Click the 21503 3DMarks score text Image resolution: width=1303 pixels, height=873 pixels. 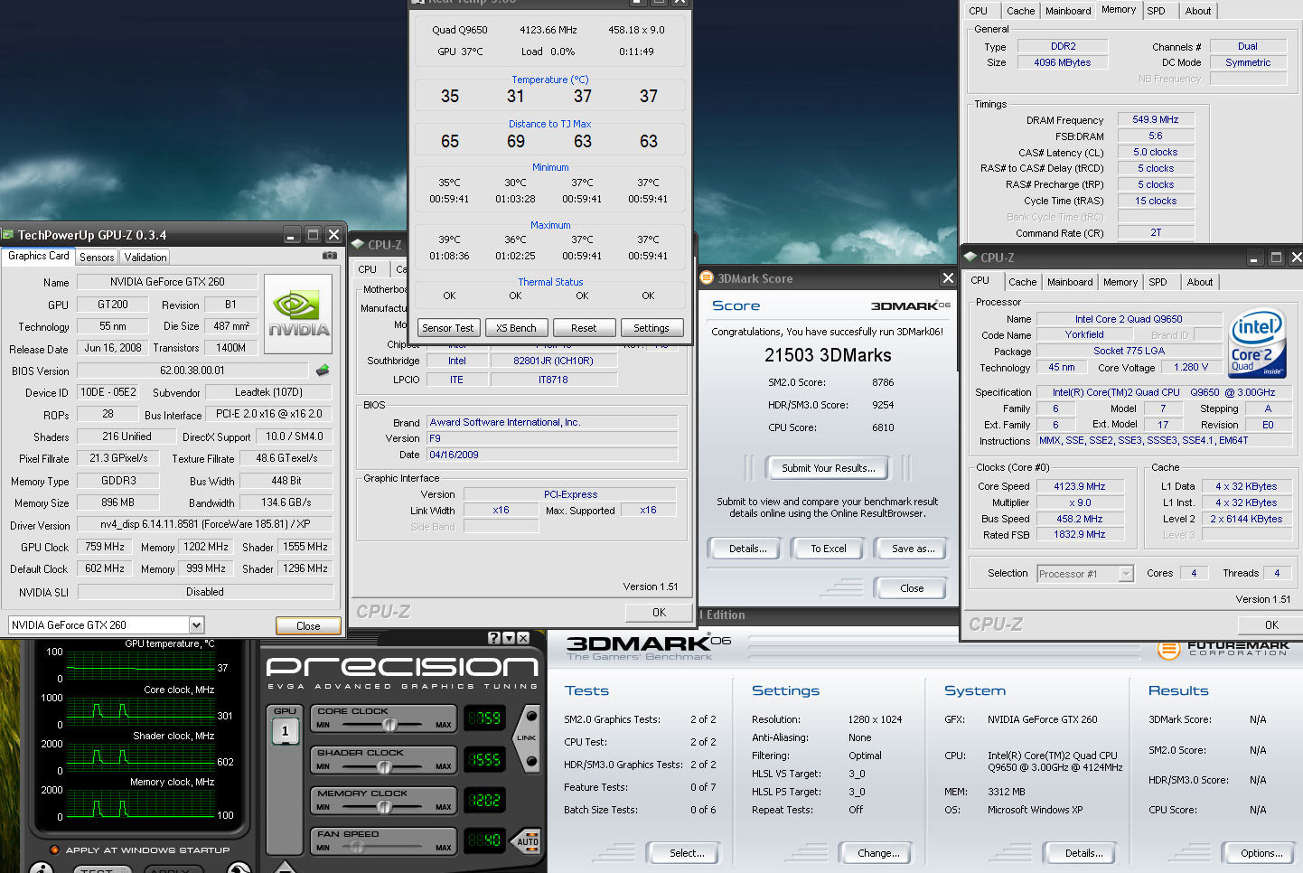[x=828, y=355]
